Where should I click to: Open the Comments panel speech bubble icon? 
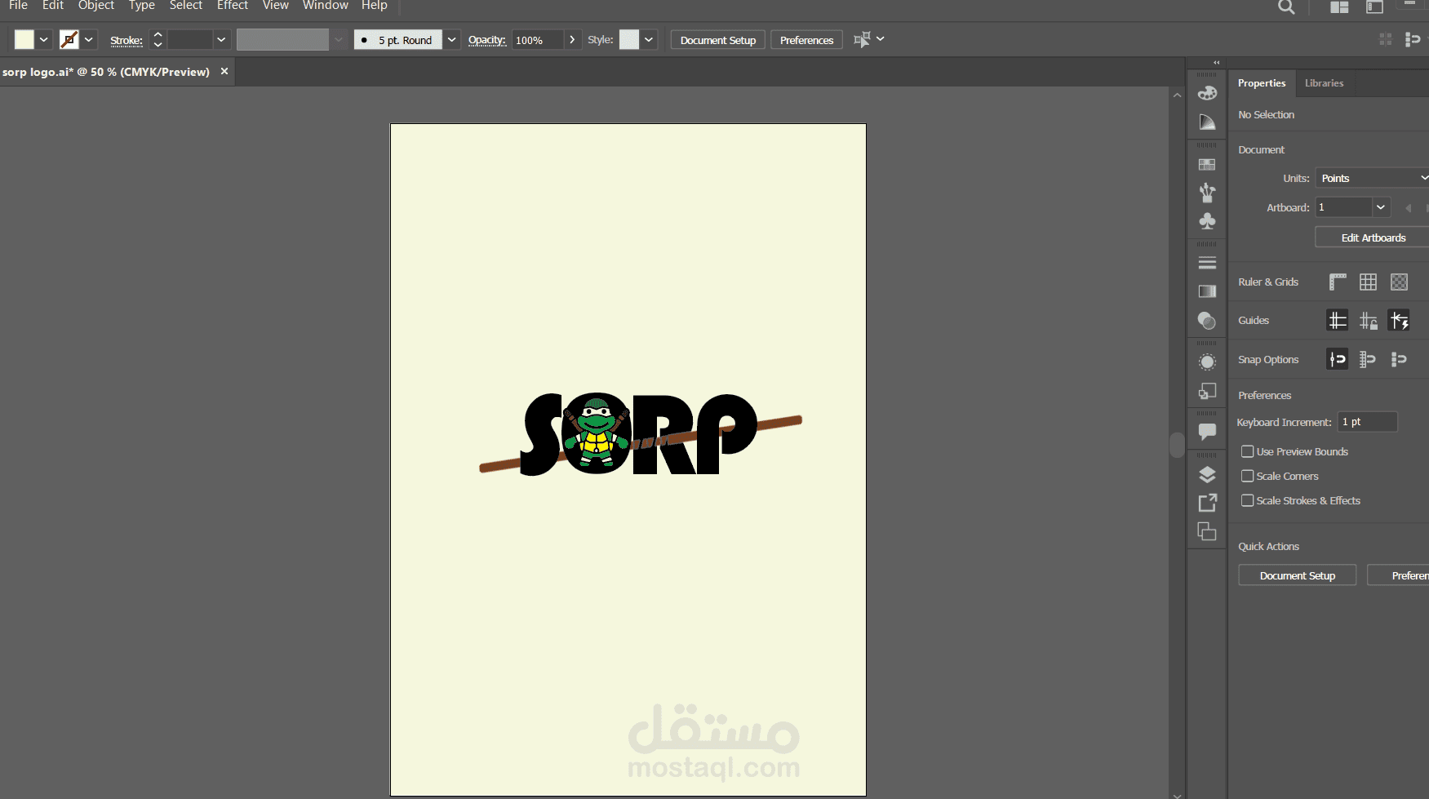[1207, 432]
